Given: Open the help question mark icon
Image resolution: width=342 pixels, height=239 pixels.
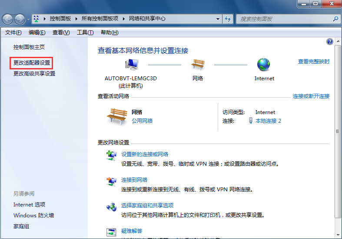Looking at the screenshot, I should tap(329, 42).
